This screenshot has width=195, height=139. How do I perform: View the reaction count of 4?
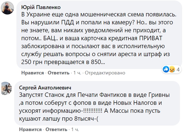[x=178, y=69]
